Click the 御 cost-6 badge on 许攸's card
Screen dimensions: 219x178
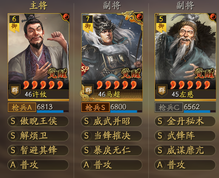14,24
